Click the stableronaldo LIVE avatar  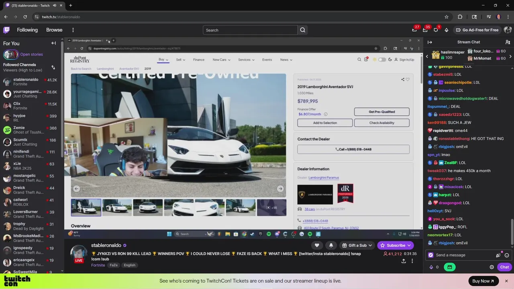(79, 254)
